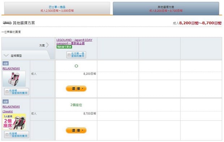Image resolution: width=224 pixels, height=142 pixels.
Task: Click the second row's 4排 badge
Action: click(x=5, y=102)
